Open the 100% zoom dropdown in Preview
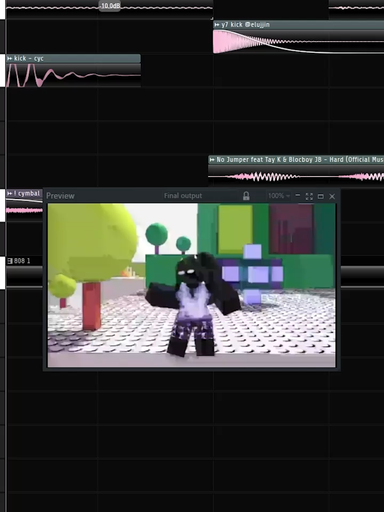The height and width of the screenshot is (512, 384). tap(279, 196)
